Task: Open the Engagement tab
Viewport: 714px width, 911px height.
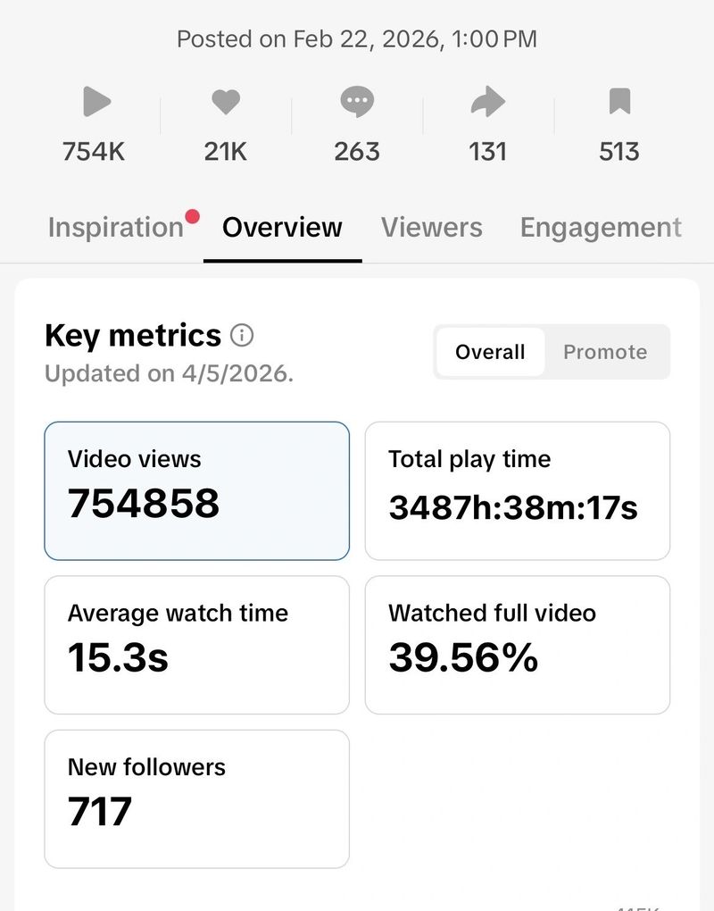Action: click(x=601, y=228)
